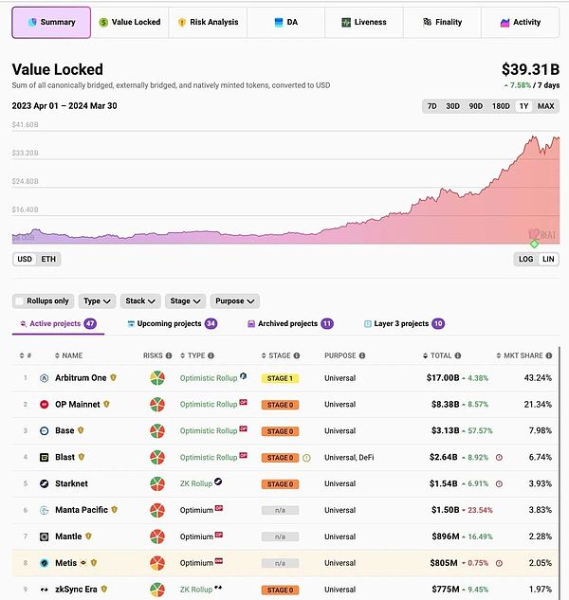Expand the Stack filter dropdown

pos(140,301)
